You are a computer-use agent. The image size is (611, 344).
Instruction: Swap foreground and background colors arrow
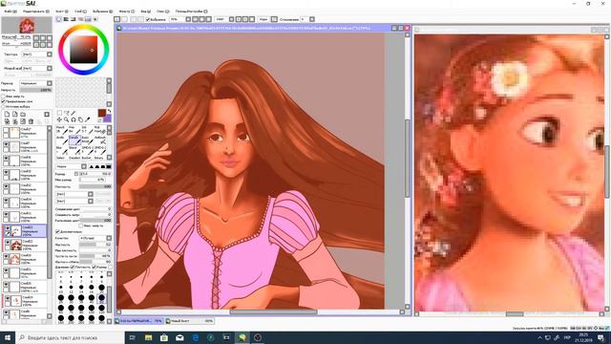[x=110, y=111]
